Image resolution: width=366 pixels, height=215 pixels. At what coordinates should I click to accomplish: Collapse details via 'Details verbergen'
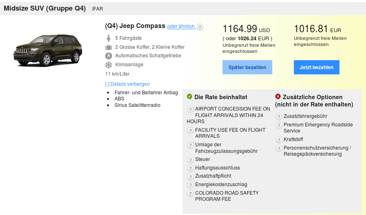pos(128,84)
